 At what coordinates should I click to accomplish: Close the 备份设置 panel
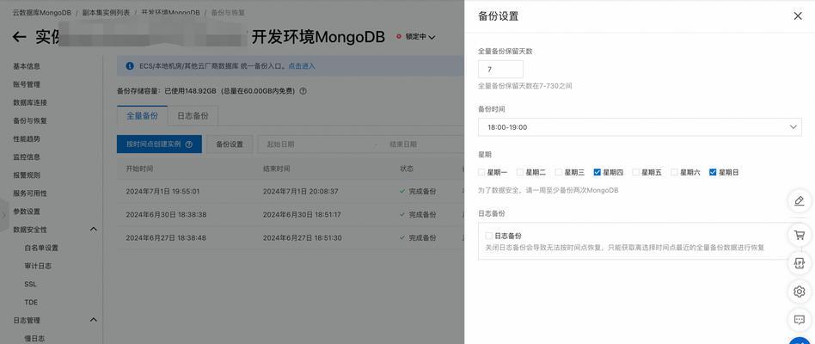pos(798,16)
